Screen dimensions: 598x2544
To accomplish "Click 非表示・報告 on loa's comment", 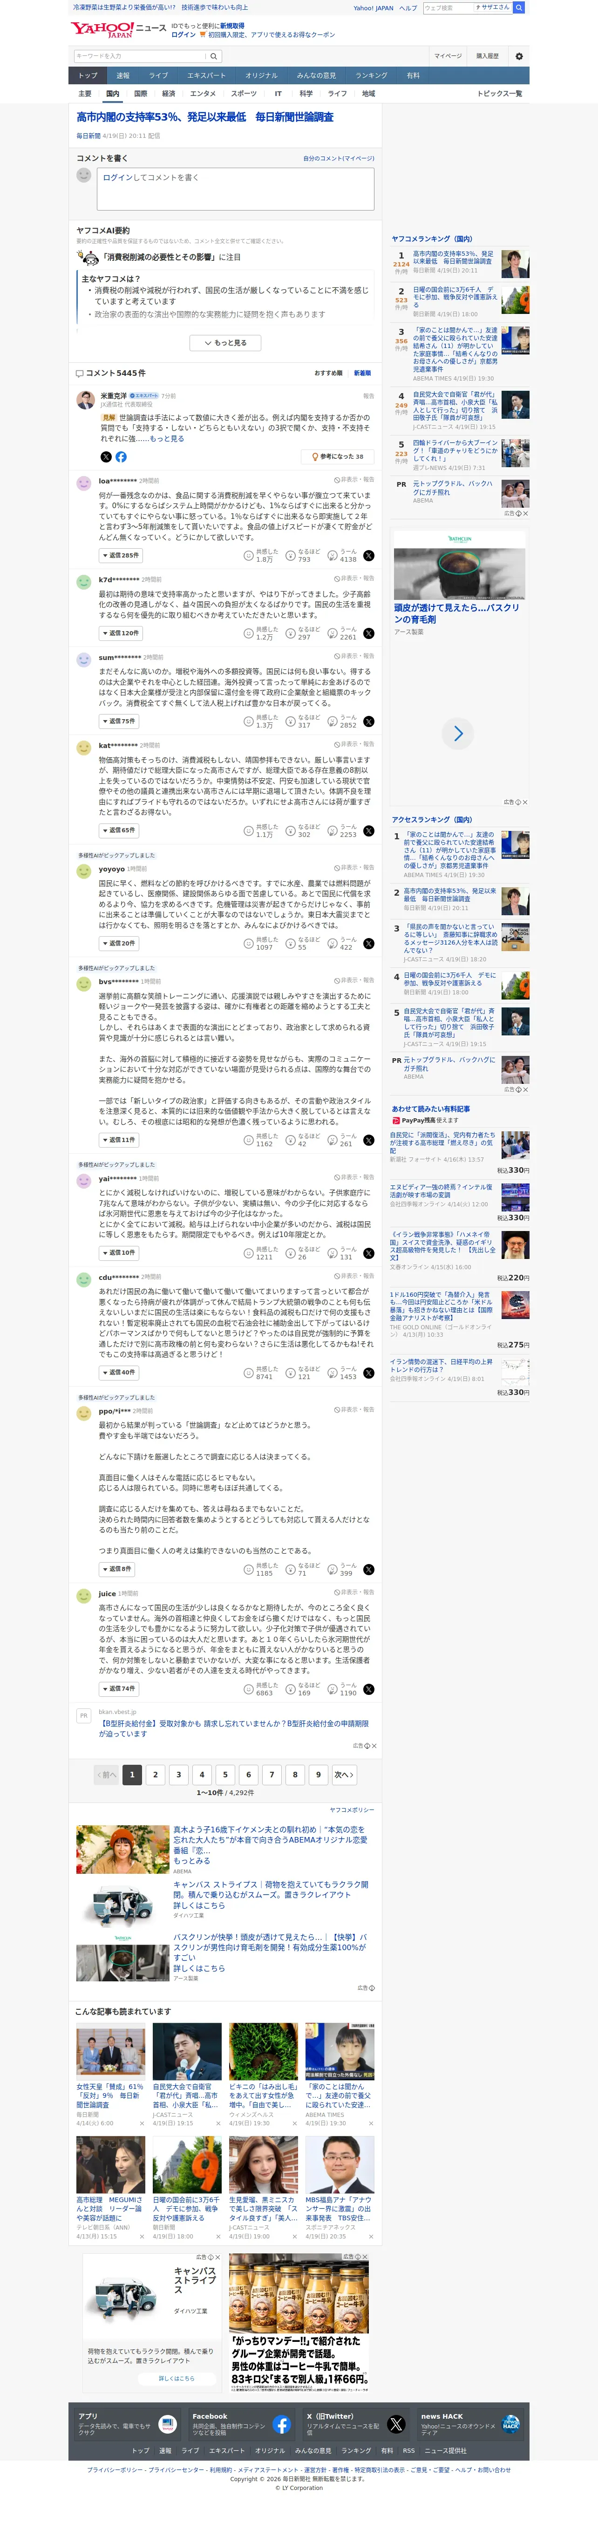I will coord(354,480).
